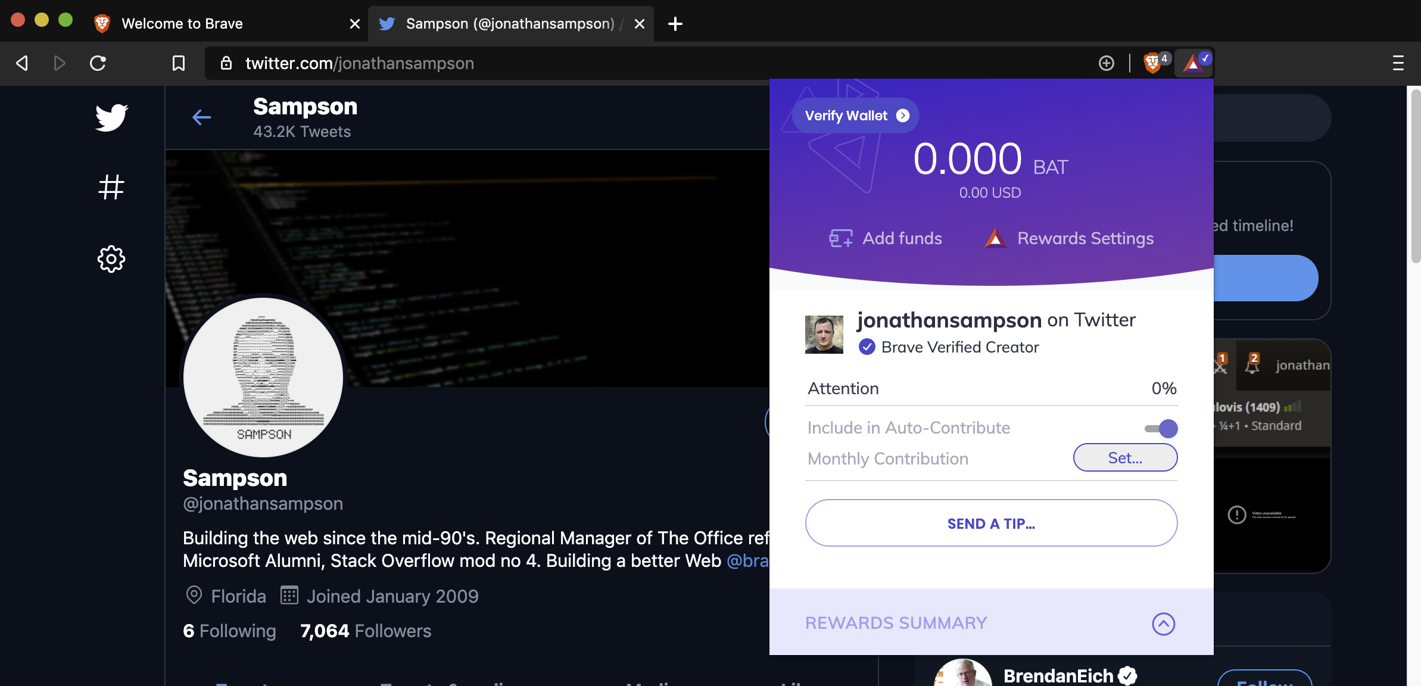Click the profile header banner image
1421x686 pixels.
pyautogui.click(x=468, y=268)
